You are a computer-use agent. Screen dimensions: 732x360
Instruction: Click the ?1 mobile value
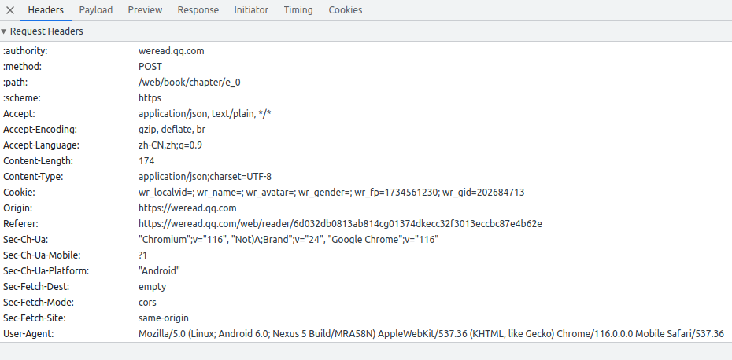142,255
